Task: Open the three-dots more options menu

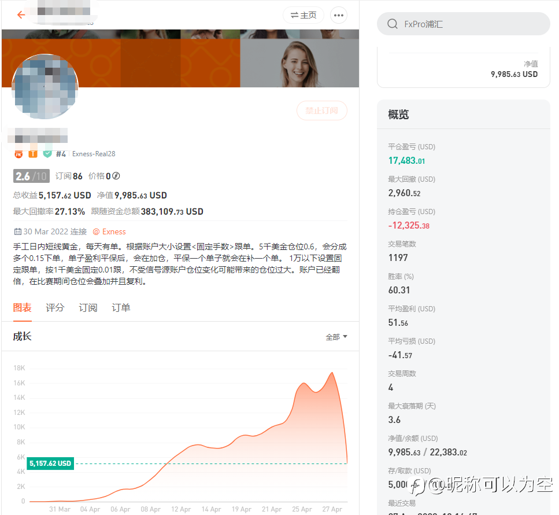Action: point(338,16)
